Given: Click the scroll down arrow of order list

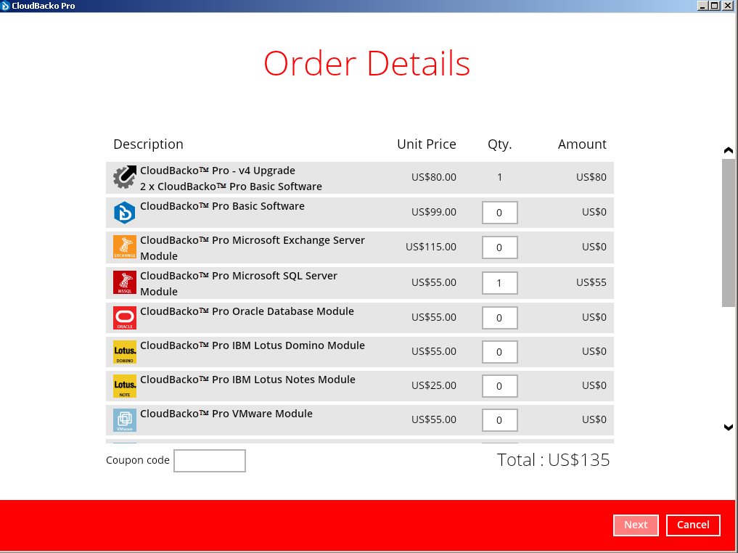Looking at the screenshot, I should coord(728,427).
